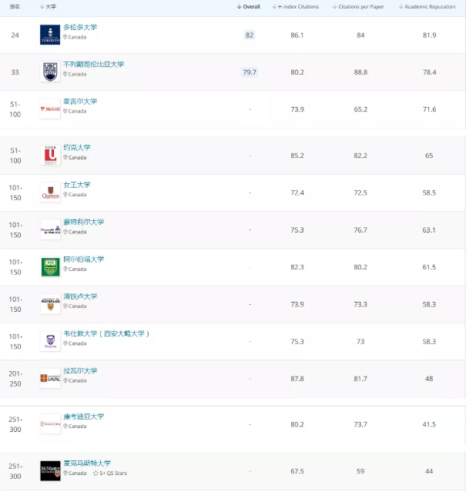
Task: Click the University of Waterloo logo
Action: [x=50, y=304]
